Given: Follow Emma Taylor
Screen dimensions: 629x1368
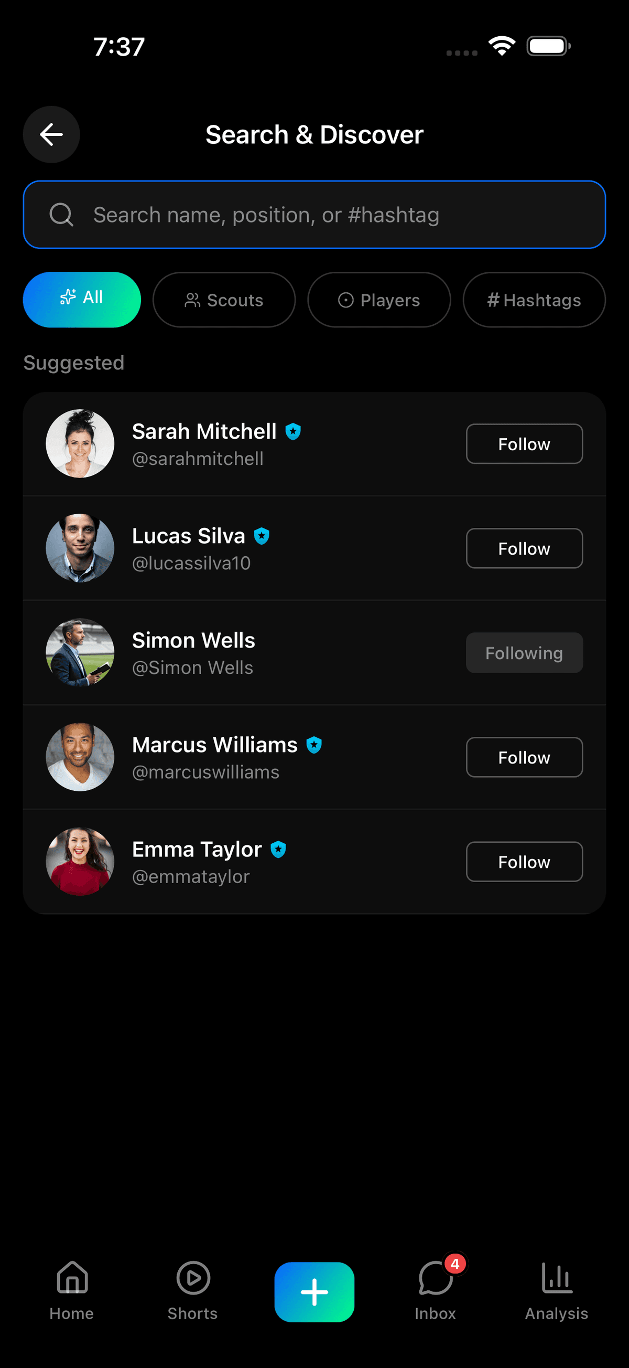Looking at the screenshot, I should [524, 862].
